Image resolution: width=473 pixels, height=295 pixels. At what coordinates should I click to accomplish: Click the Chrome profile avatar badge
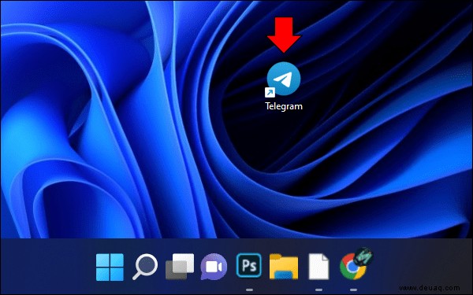(363, 256)
